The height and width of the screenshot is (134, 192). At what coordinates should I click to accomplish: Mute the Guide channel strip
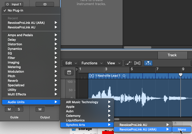click(x=9, y=109)
